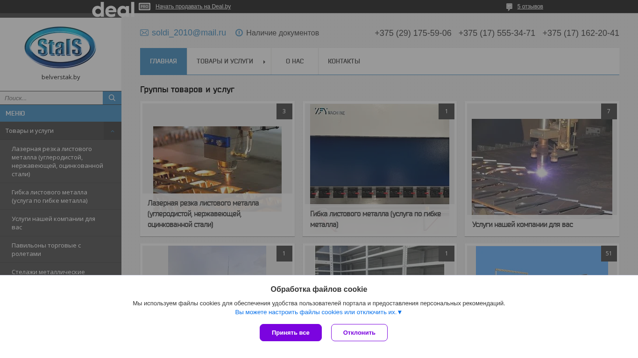The image size is (638, 358).
Task: Expand the cookie settings link
Action: click(x=319, y=312)
